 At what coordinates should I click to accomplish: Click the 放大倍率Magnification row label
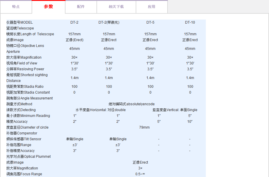(x=24, y=57)
